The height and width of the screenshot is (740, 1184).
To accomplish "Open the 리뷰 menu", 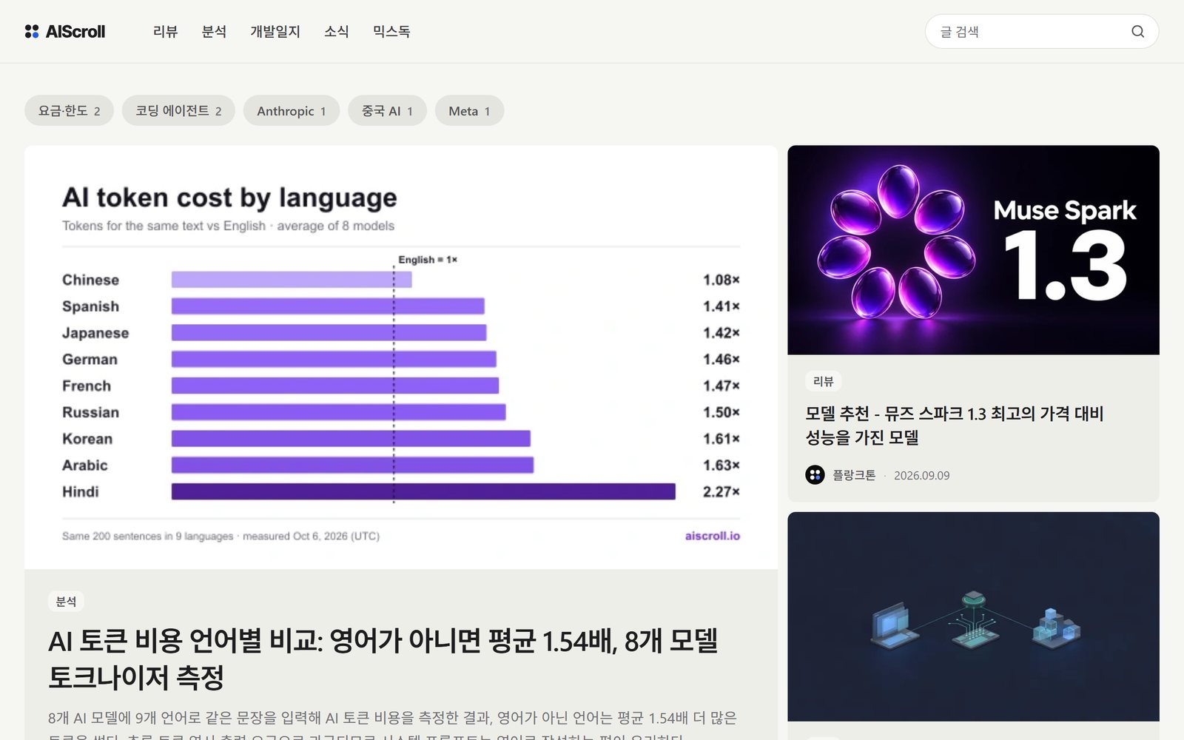I will click(x=165, y=31).
